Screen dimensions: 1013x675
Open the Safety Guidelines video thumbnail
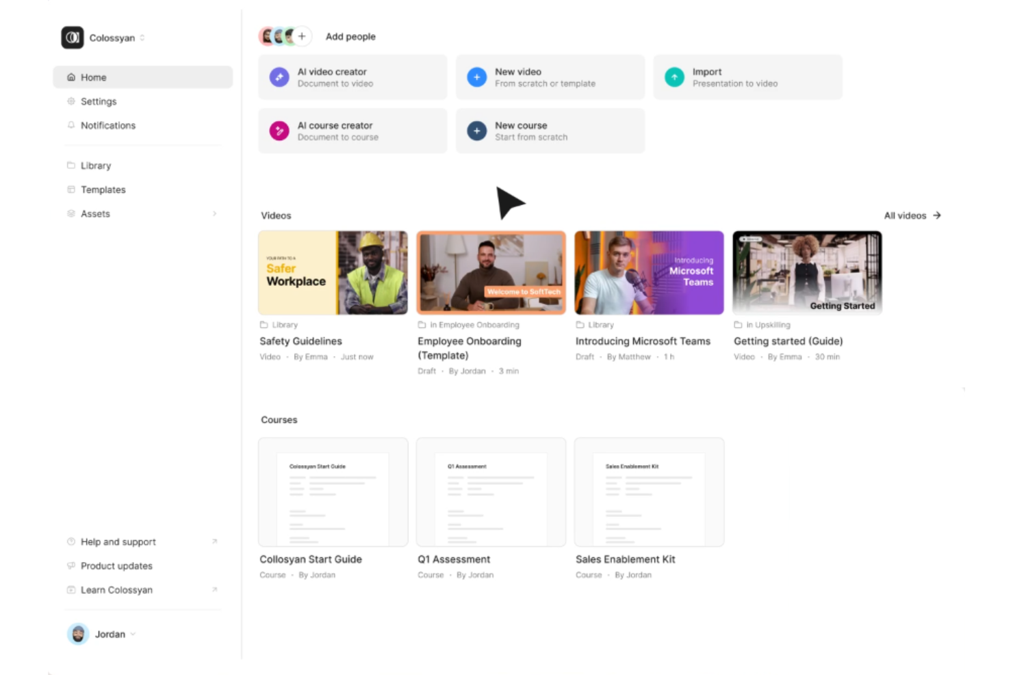tap(333, 273)
